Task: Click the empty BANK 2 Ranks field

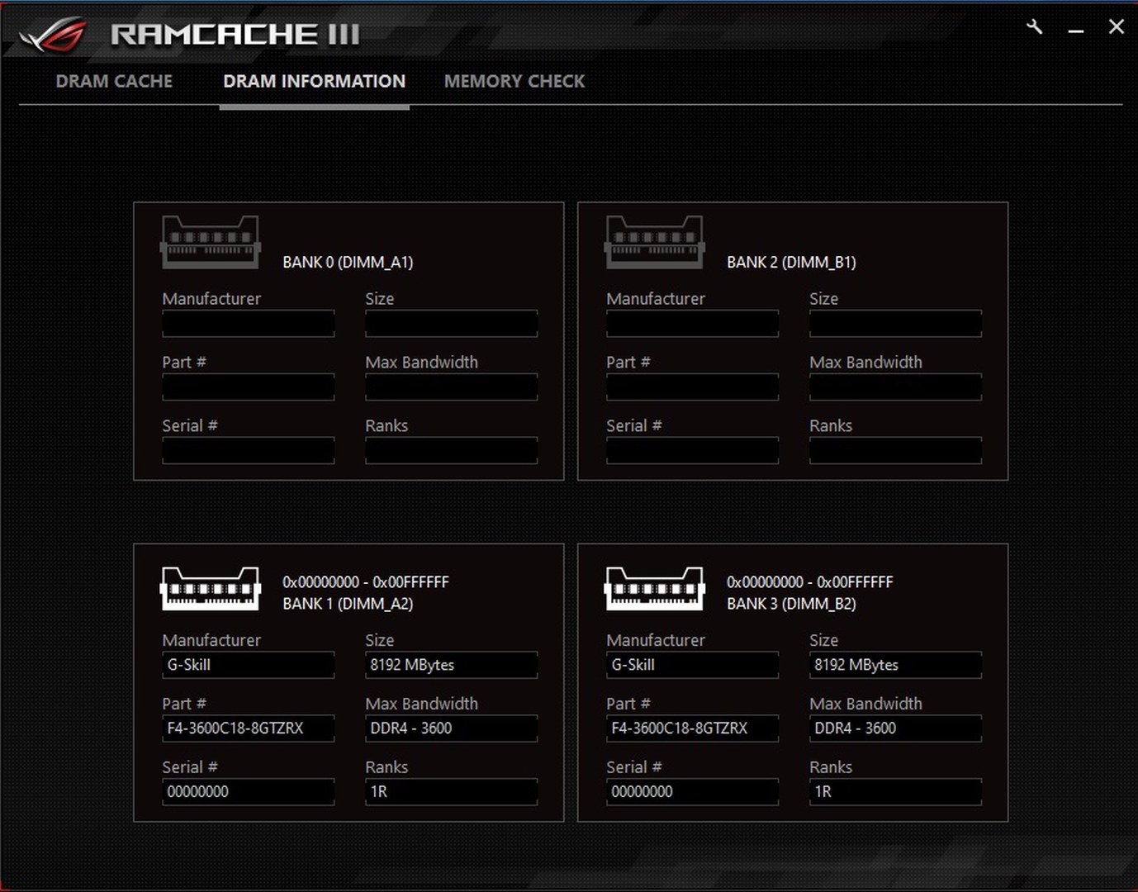Action: (896, 451)
